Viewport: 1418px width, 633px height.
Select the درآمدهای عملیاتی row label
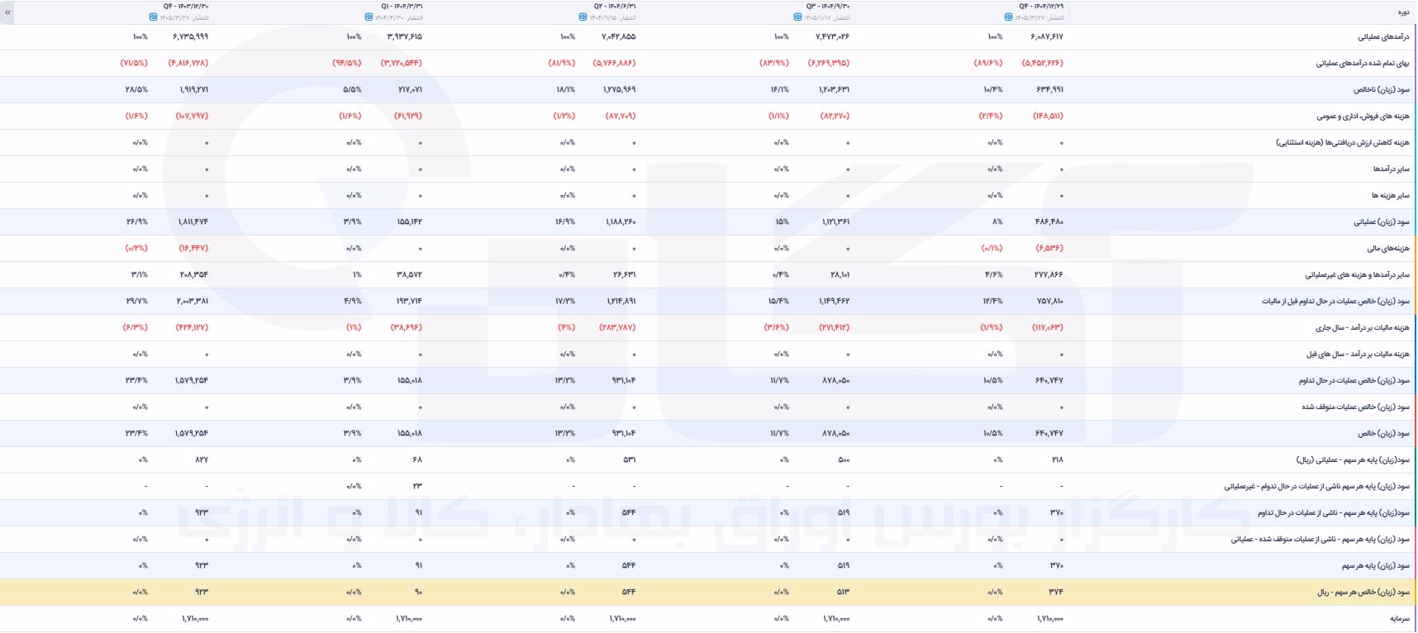(x=1383, y=37)
